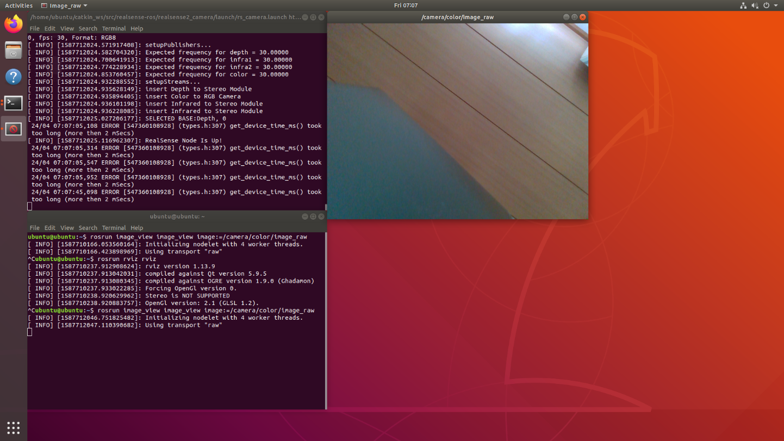The image size is (784, 441).
Task: Open the power indicator icon
Action: [x=767, y=5]
